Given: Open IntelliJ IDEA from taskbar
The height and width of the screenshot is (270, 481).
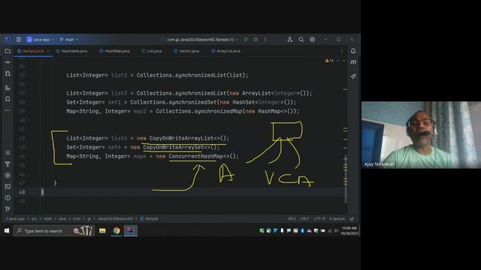Looking at the screenshot, I should (130, 230).
